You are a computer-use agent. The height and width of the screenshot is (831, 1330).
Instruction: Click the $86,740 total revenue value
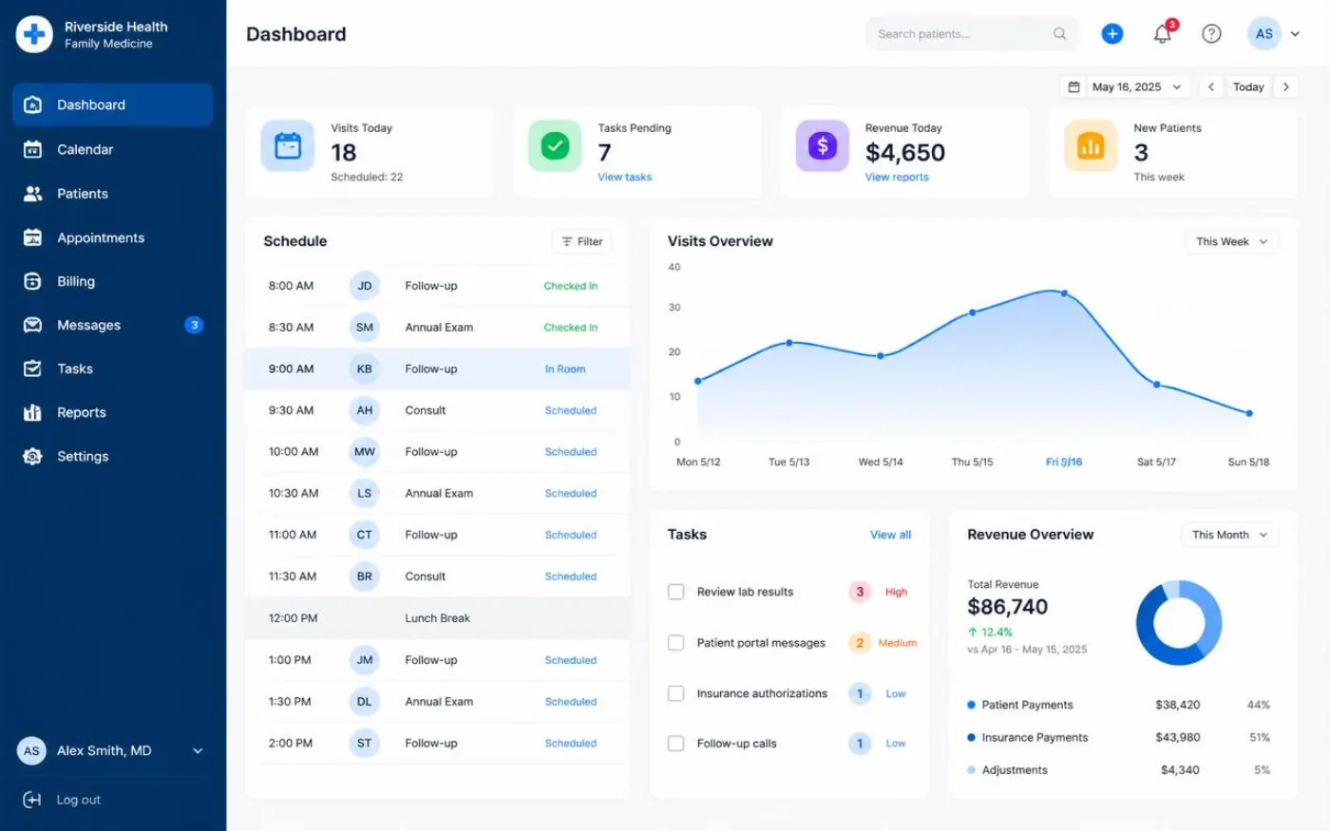(1008, 607)
